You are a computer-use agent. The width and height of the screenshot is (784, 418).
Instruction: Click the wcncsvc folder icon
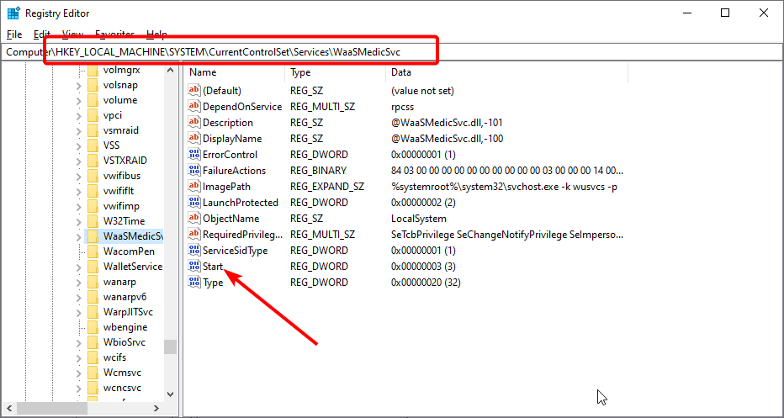coord(93,388)
